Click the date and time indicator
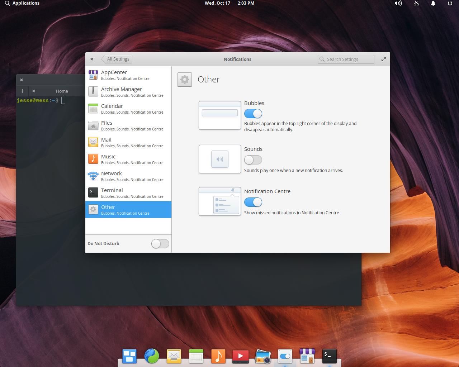Viewport: 459px width, 367px height. [229, 3]
